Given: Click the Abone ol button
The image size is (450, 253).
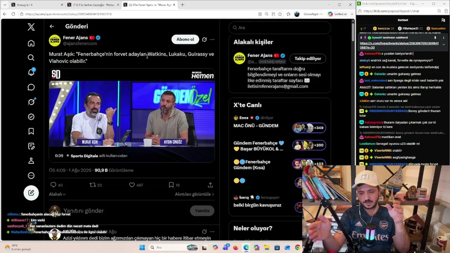Looking at the screenshot, I should (185, 39).
